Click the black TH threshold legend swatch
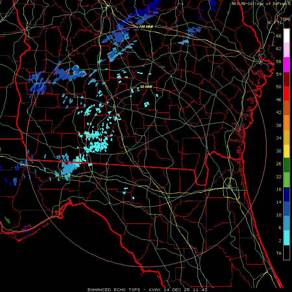Viewport: 292px width, 292px height. [x=286, y=252]
